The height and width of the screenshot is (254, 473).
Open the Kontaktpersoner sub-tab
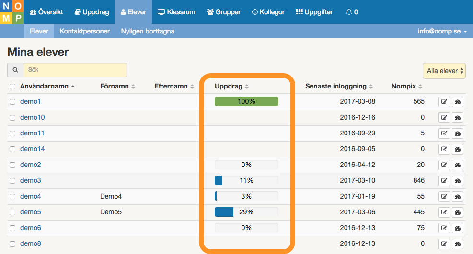pos(84,31)
